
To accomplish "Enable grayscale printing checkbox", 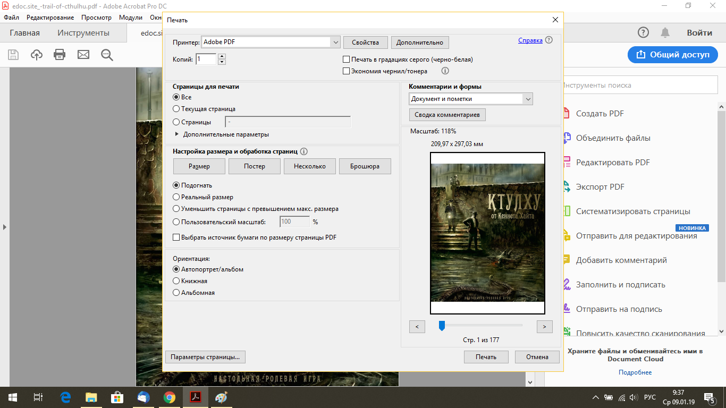I will pos(347,59).
